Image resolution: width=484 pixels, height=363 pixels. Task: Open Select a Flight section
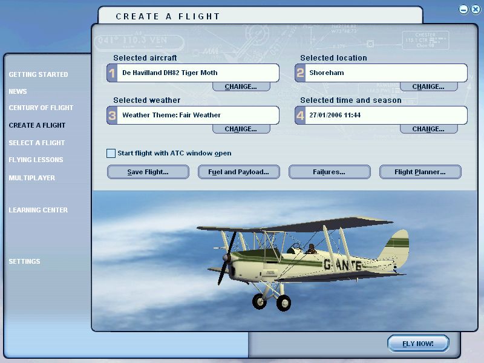point(37,143)
